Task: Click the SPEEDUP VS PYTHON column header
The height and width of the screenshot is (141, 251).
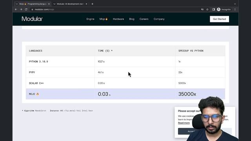Action: pos(191,51)
